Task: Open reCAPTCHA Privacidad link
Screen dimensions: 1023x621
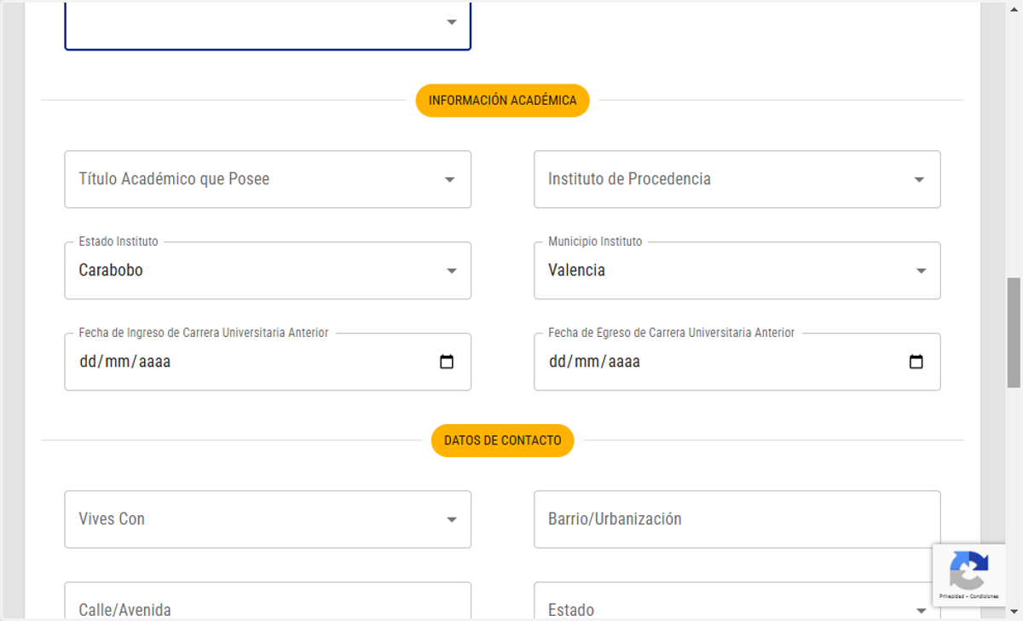Action: 951,596
